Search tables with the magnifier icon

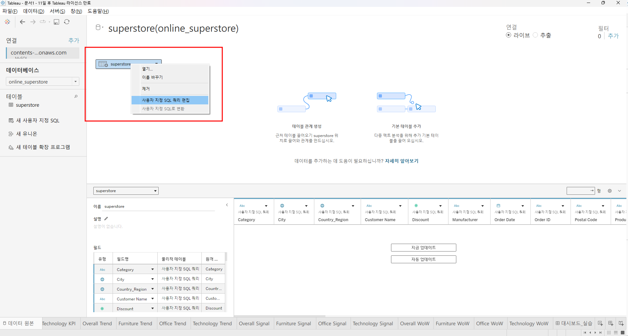point(76,96)
